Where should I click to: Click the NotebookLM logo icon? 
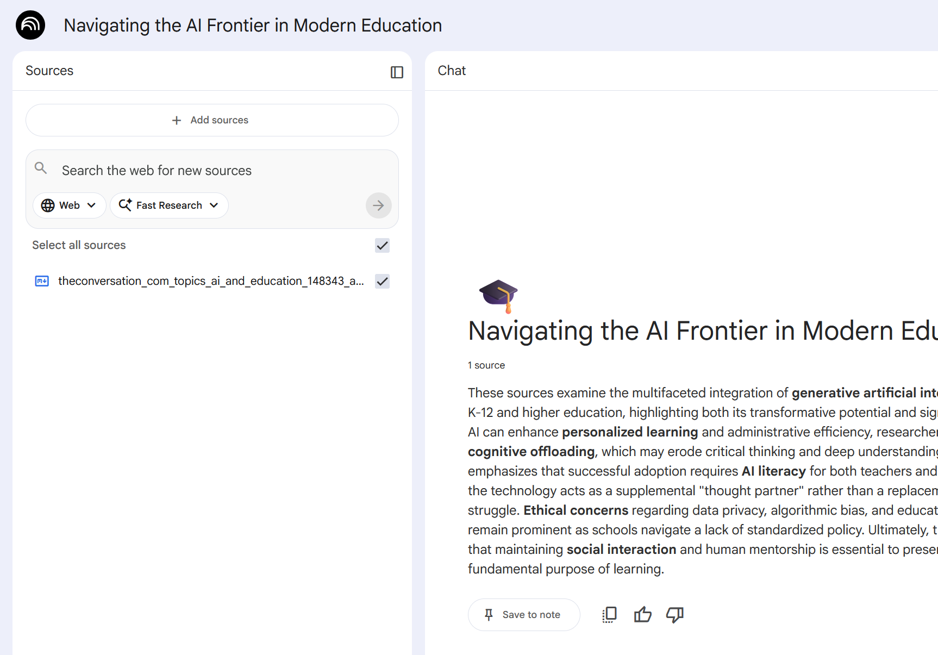(30, 25)
